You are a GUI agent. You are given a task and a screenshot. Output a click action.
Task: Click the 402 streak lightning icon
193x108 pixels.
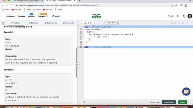[171, 16]
